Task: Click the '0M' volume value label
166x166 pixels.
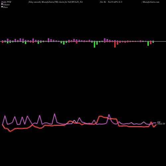Action: tap(159, 122)
